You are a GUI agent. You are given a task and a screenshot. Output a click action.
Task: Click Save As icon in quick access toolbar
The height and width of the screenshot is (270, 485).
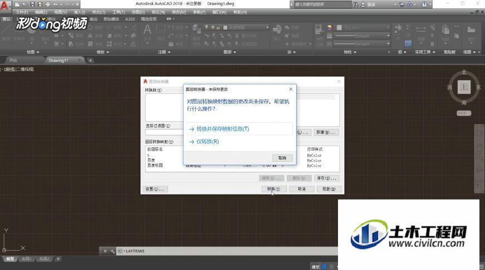pyautogui.click(x=40, y=4)
